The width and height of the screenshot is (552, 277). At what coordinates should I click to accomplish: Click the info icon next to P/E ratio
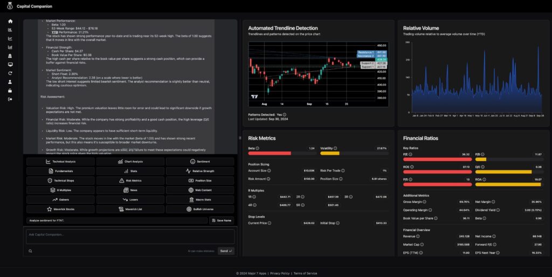click(410, 154)
